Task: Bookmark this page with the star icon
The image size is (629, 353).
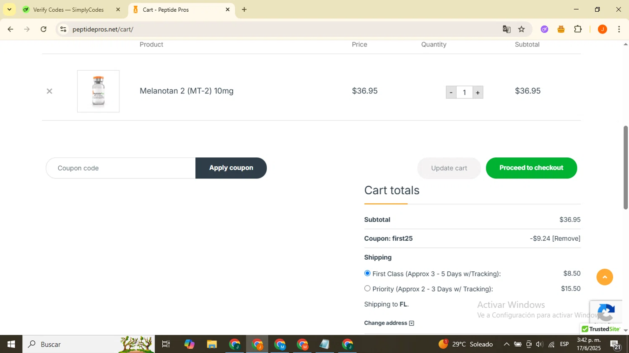Action: click(522, 29)
